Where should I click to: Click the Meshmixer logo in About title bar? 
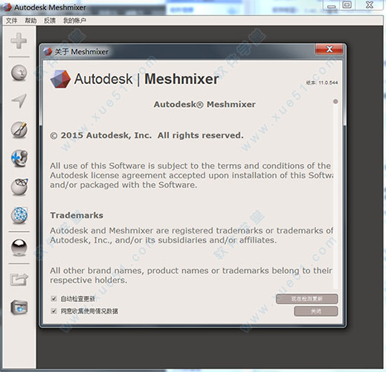click(48, 51)
